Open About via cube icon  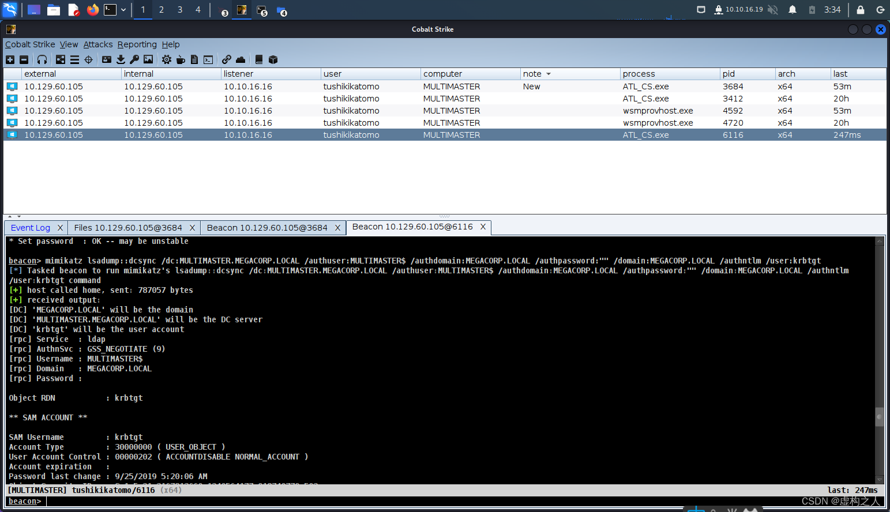coord(273,59)
